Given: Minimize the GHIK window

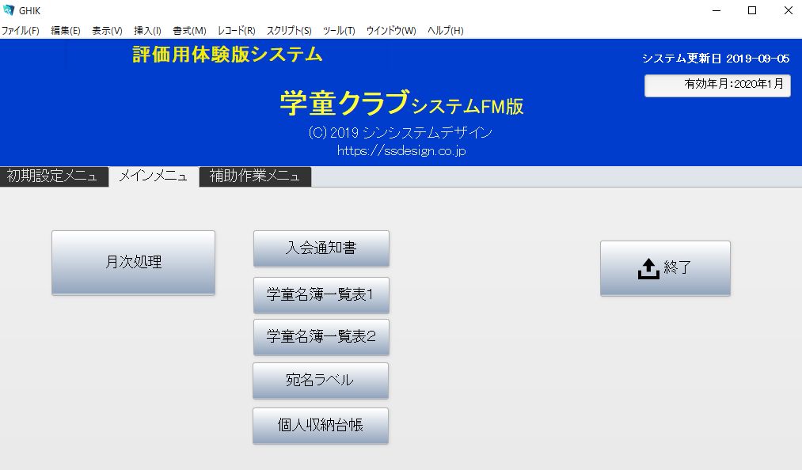Looking at the screenshot, I should tap(716, 10).
